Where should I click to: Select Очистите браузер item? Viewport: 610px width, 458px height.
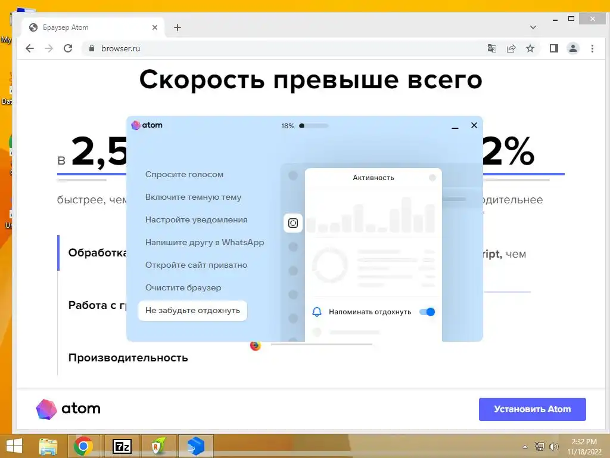[x=183, y=287]
